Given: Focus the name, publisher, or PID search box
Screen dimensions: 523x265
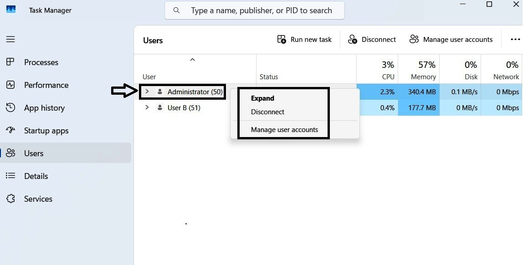Looking at the screenshot, I should (x=255, y=10).
